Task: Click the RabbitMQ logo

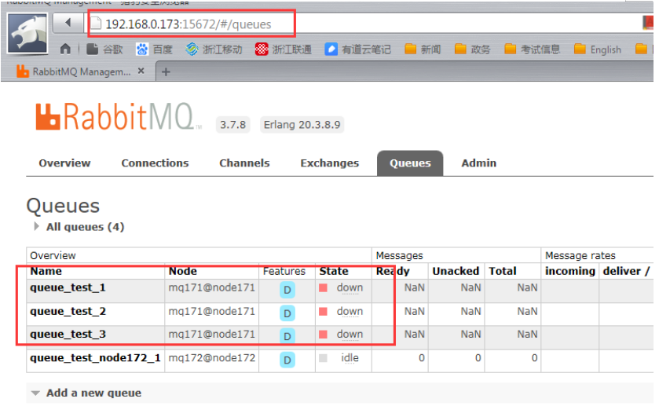Action: point(118,117)
